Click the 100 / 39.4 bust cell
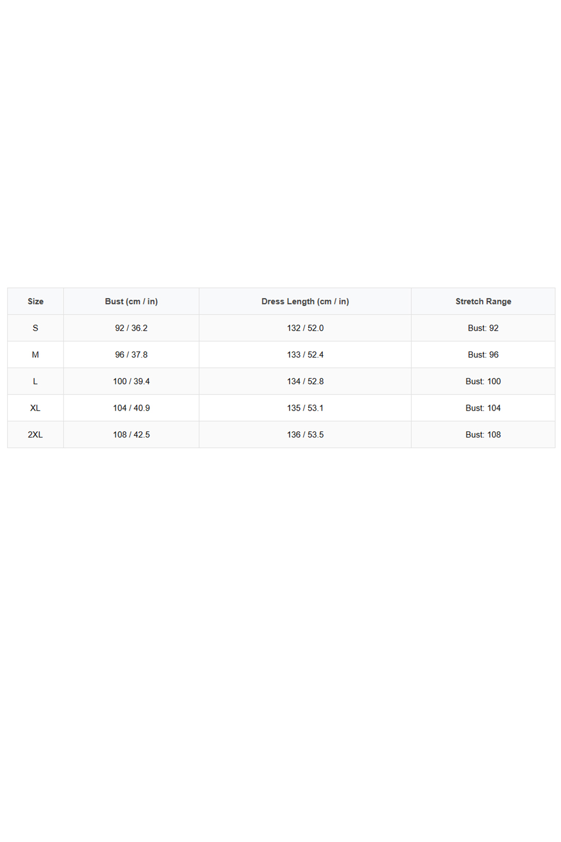 point(131,381)
